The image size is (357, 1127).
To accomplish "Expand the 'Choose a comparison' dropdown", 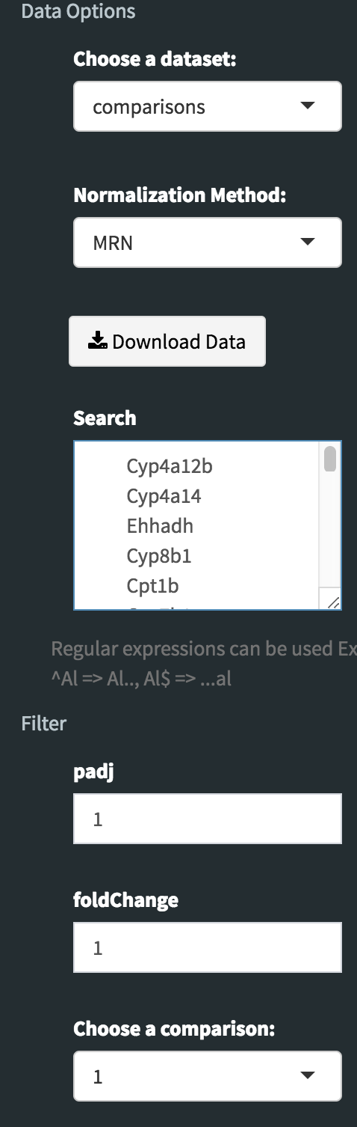I will 208,1076.
